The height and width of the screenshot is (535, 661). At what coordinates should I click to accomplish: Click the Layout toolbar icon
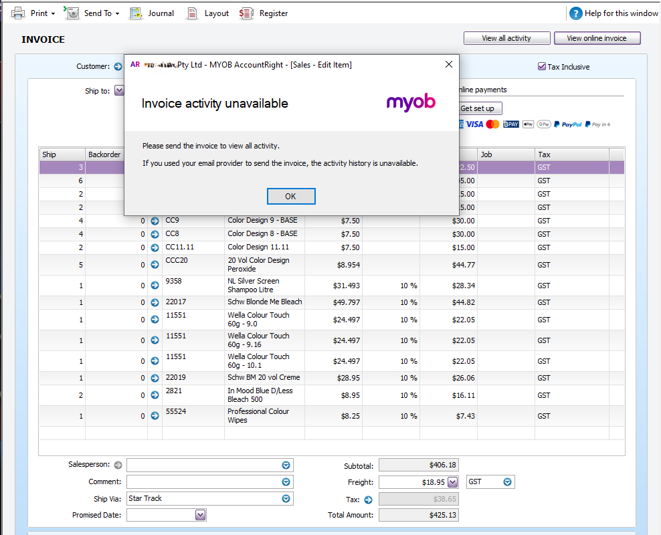coord(193,13)
